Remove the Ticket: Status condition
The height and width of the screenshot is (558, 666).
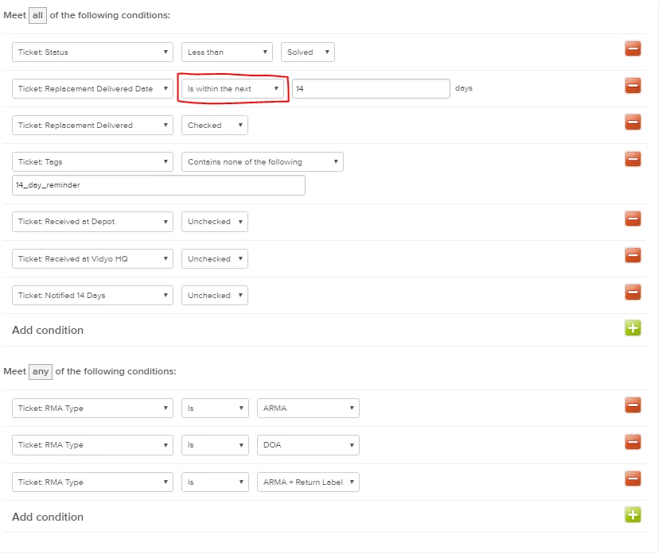633,48
